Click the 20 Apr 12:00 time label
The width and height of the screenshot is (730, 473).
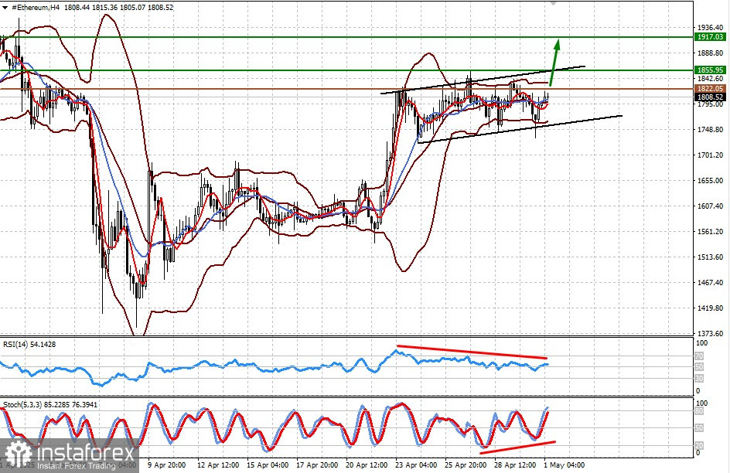(367, 465)
